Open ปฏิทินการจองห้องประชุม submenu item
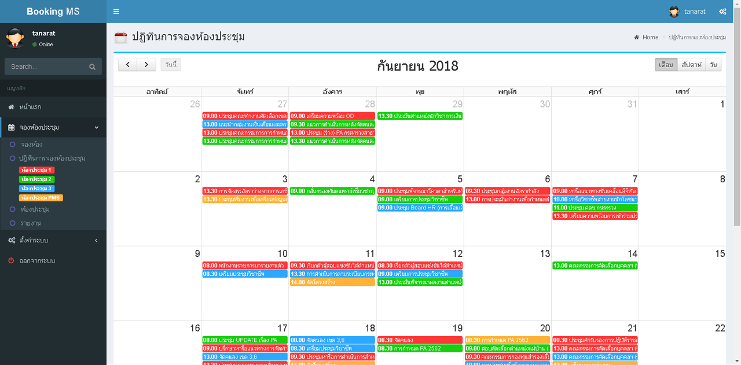Screen dimensions: 741x365 53,158
